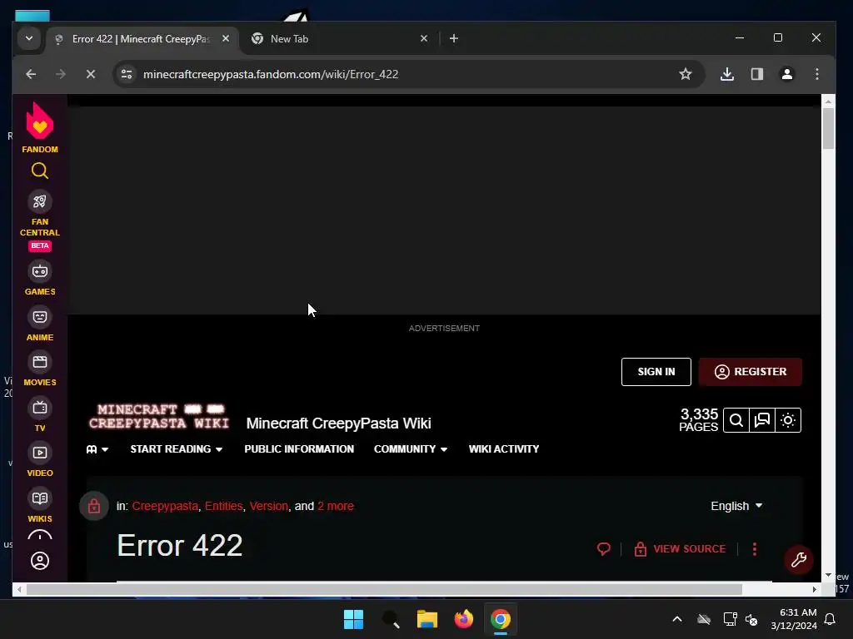Expand the Community menu
The height and width of the screenshot is (639, 853).
click(x=411, y=449)
